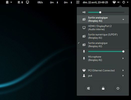Mute via the speaker icon beside volume slider
Screen dimensions: 131x100
pyautogui.click(x=84, y=12)
